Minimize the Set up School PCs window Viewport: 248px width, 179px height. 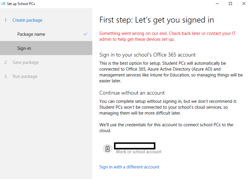pyautogui.click(x=216, y=4)
